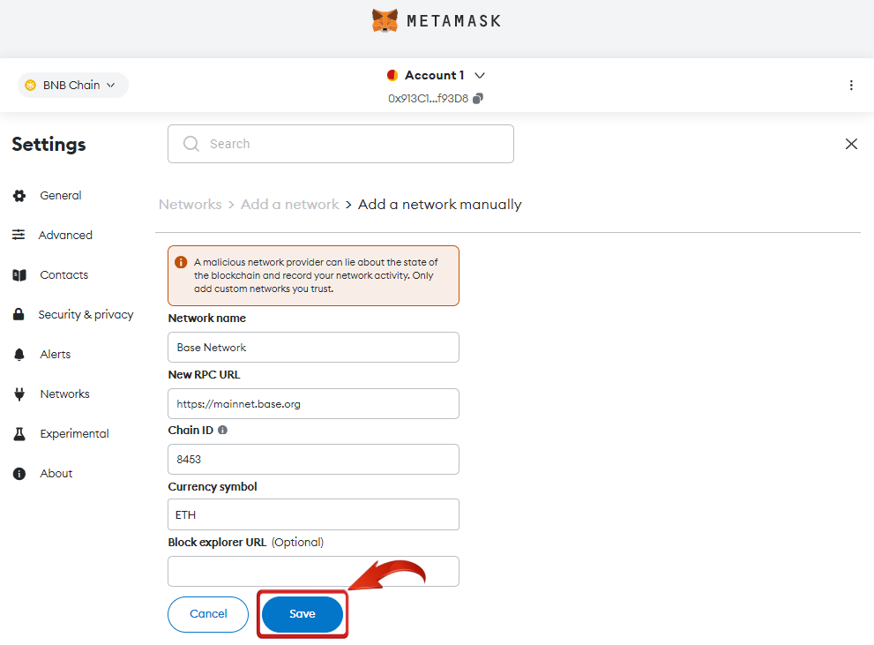Navigate to the Networks breadcrumb link
Screen dimensions: 874x645
pos(190,205)
